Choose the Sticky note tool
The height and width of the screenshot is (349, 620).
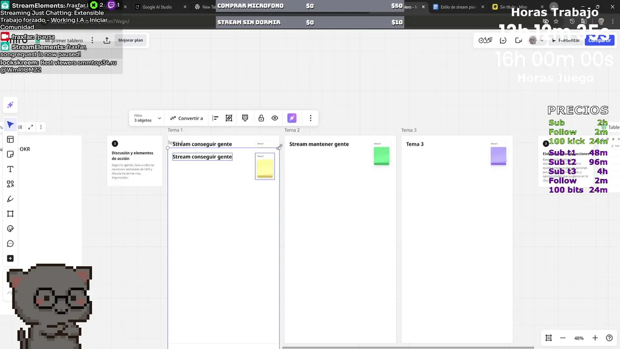10,154
